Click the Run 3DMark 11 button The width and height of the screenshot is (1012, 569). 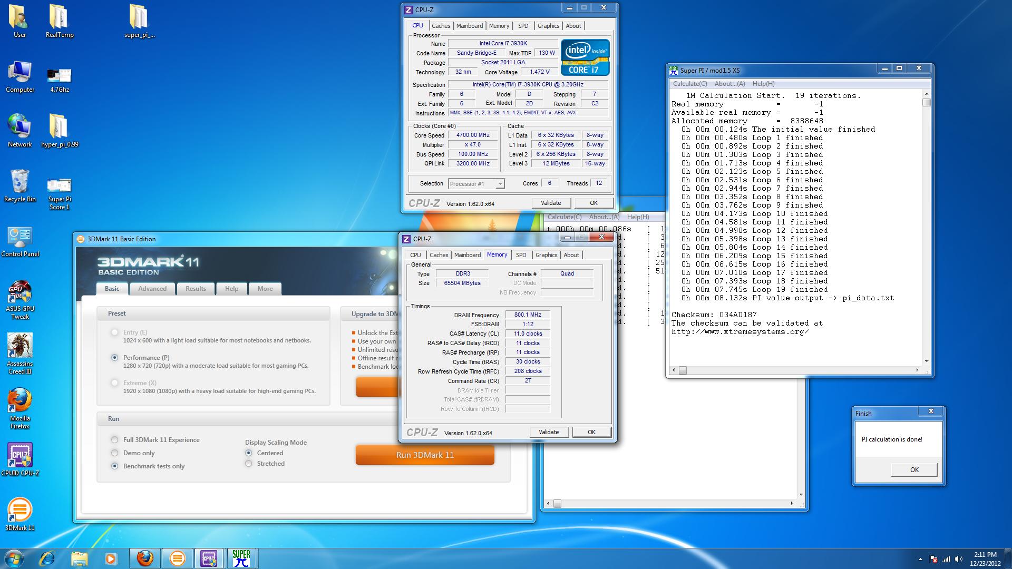click(x=425, y=455)
